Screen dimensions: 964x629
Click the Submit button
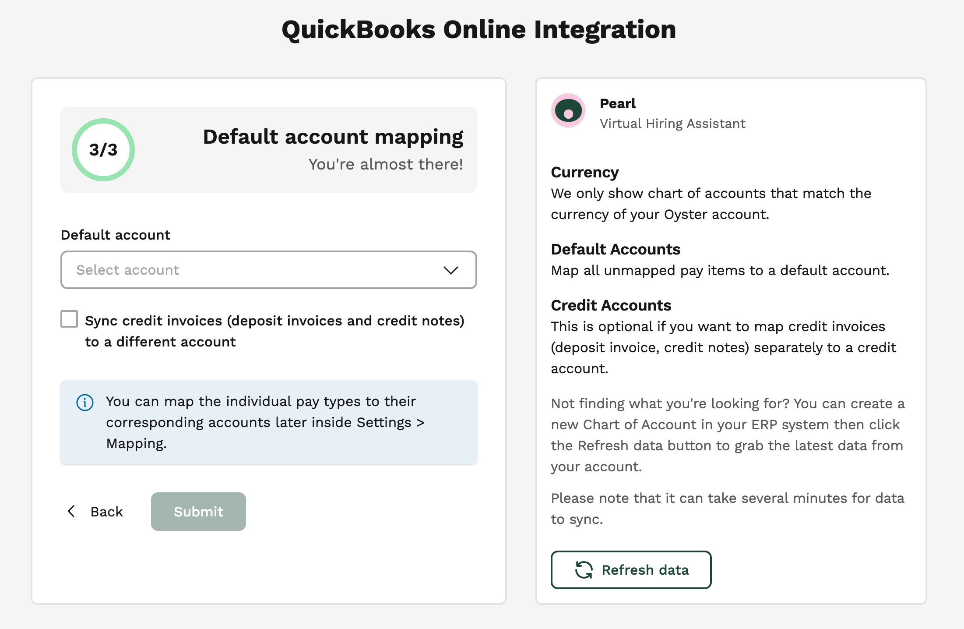198,511
